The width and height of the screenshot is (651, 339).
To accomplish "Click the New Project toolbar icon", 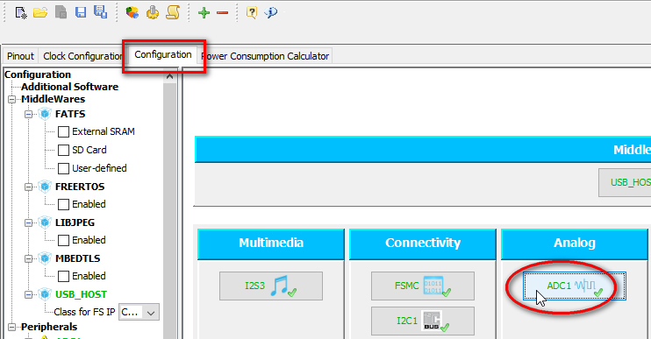I will click(21, 13).
